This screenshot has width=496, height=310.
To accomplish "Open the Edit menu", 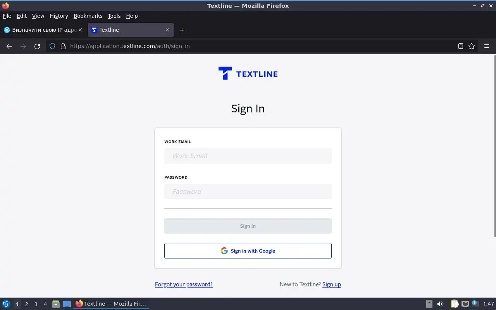I will (22, 16).
